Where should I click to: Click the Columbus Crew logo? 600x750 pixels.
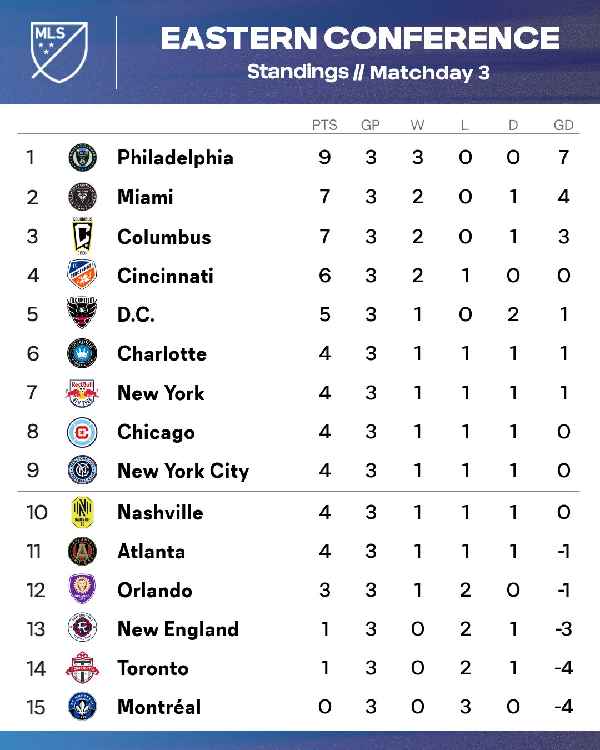pyautogui.click(x=82, y=236)
